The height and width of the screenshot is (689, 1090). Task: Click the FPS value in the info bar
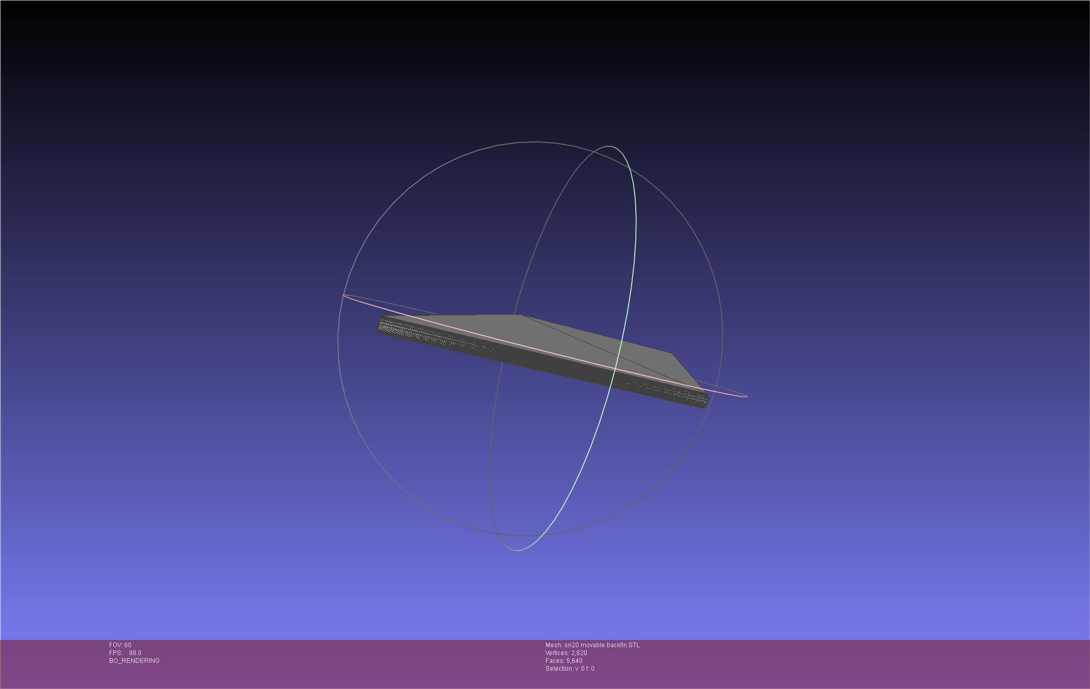pyautogui.click(x=135, y=653)
